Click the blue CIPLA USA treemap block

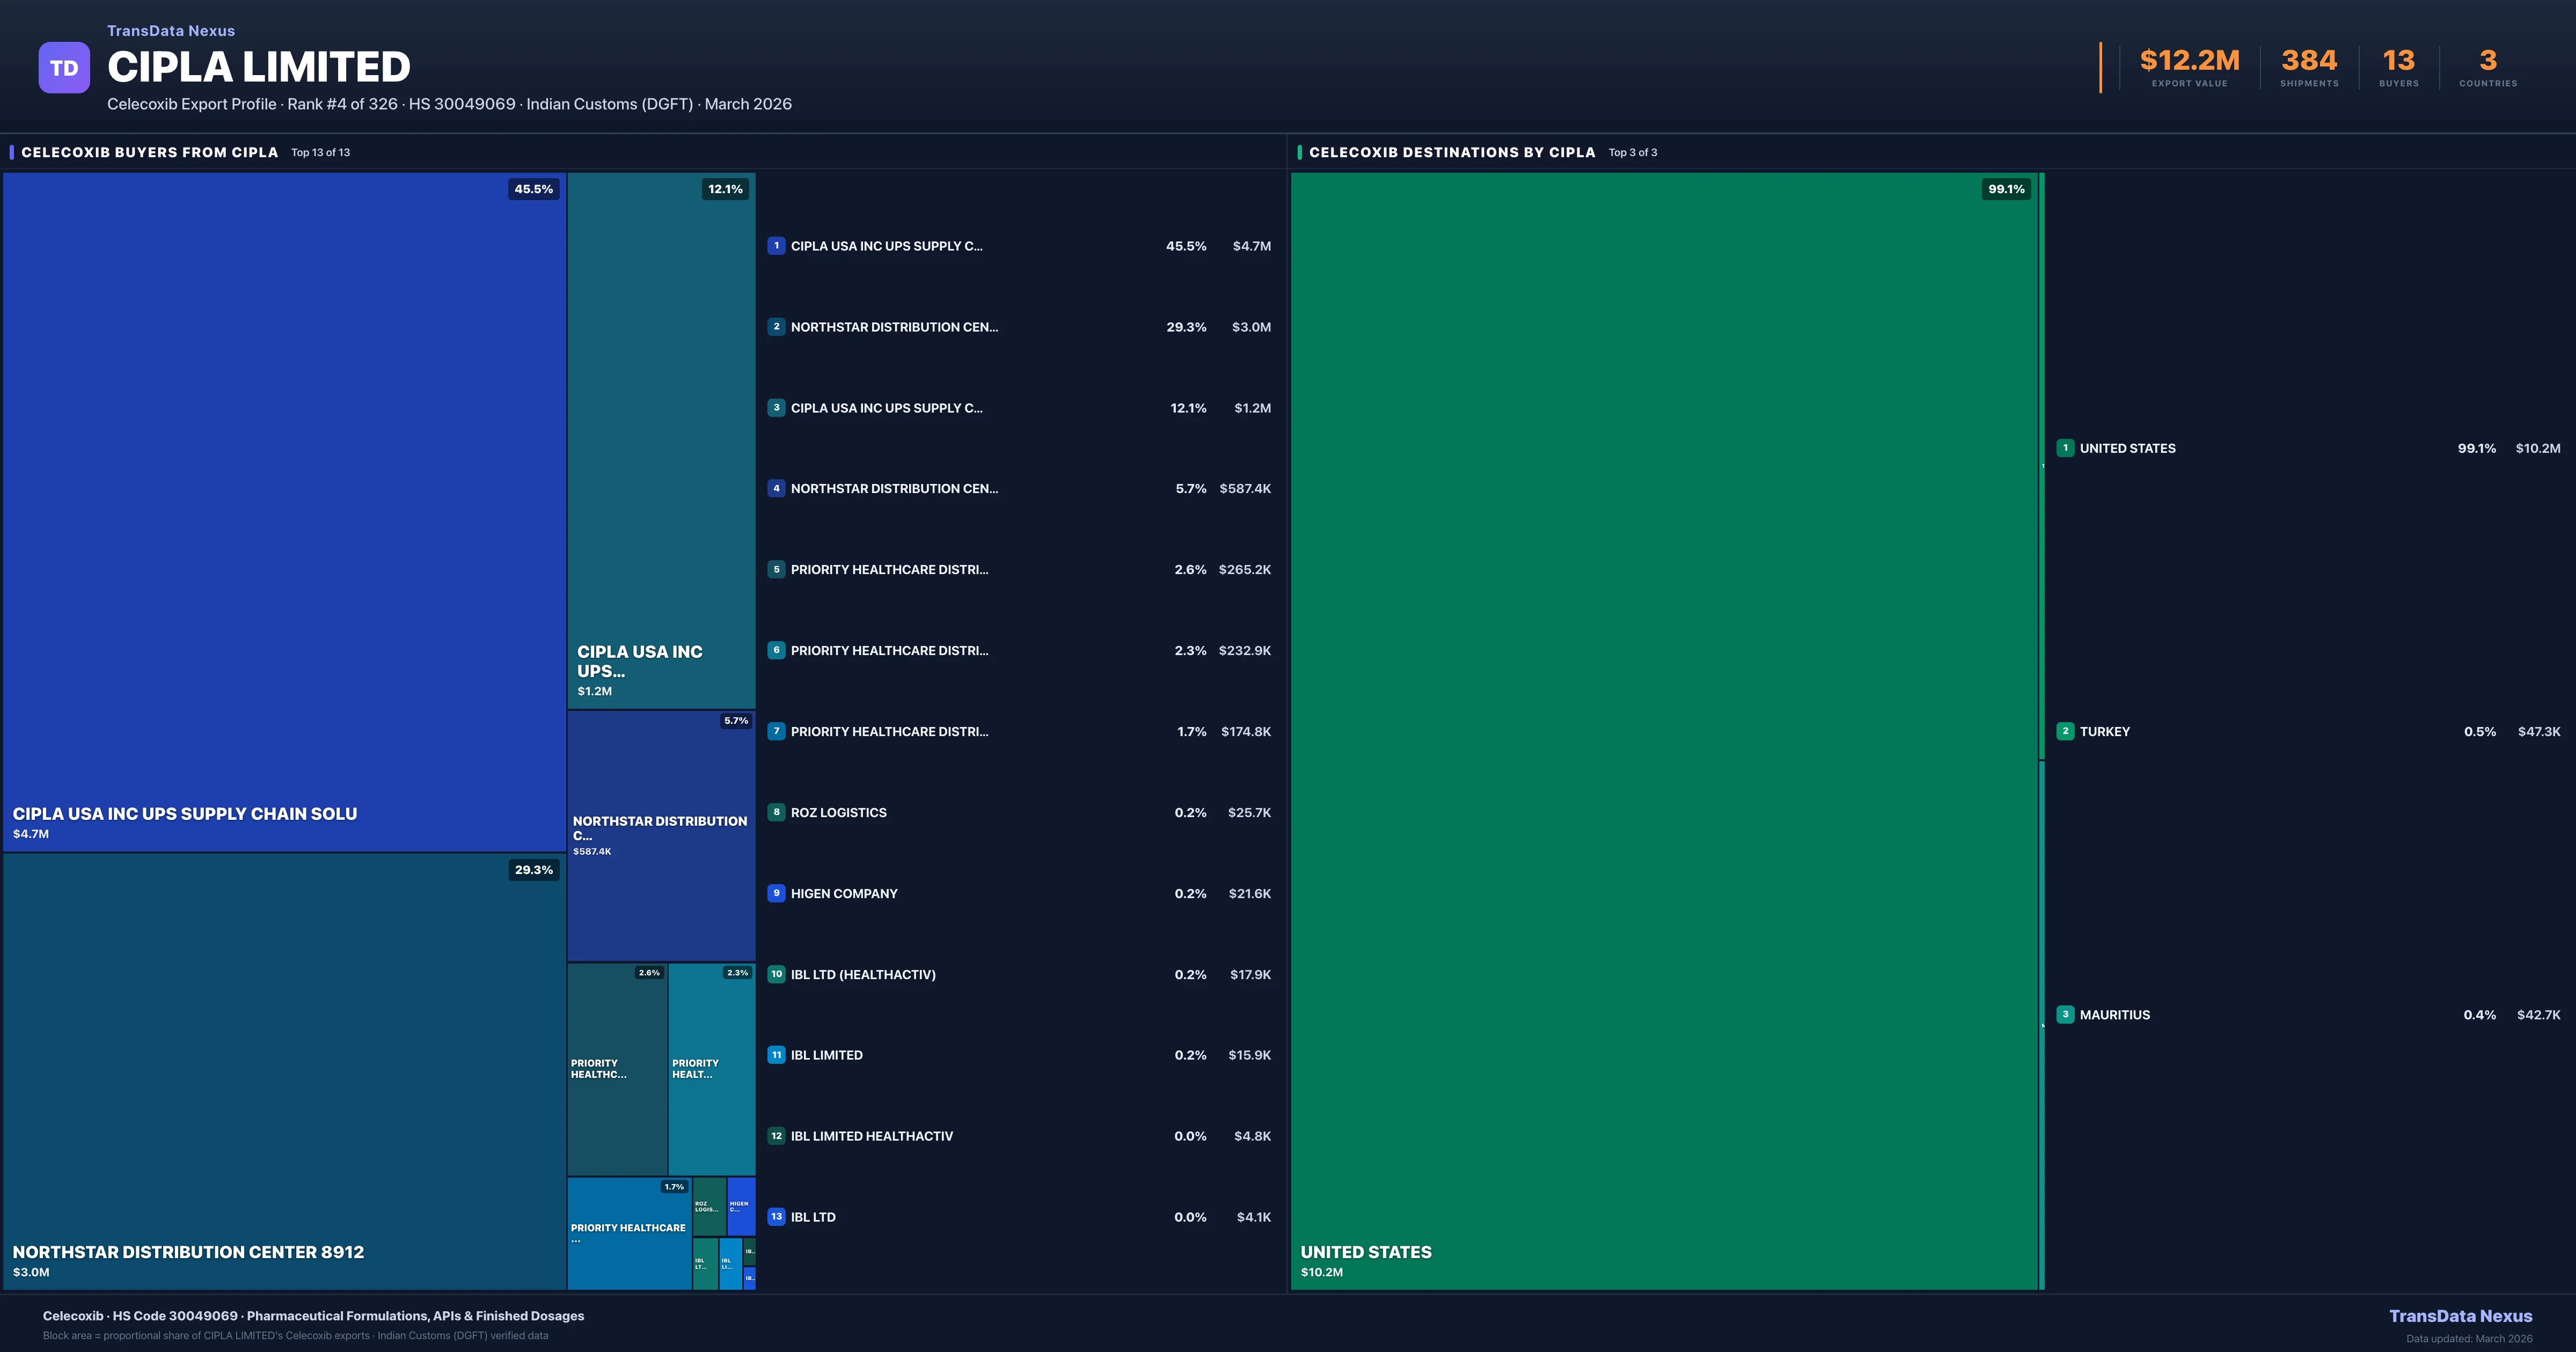click(283, 500)
